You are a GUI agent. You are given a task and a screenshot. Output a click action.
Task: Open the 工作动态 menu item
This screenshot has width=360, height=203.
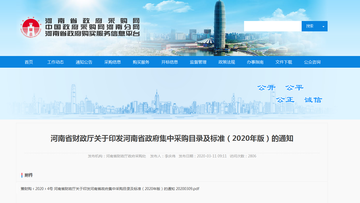click(x=56, y=62)
